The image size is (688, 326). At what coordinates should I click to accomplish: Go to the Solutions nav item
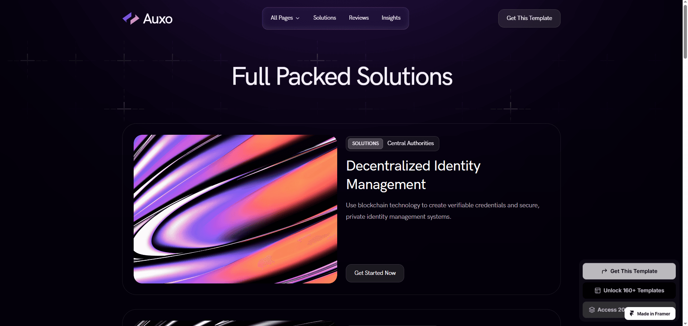click(x=325, y=18)
